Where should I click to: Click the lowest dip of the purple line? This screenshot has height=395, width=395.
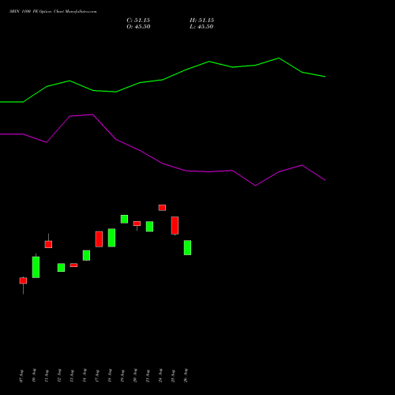(x=255, y=186)
